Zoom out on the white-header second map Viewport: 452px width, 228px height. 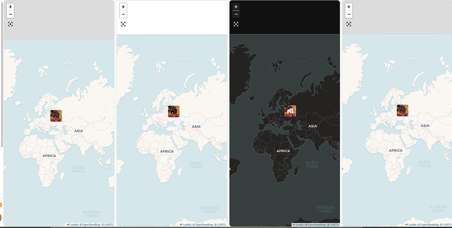123,14
